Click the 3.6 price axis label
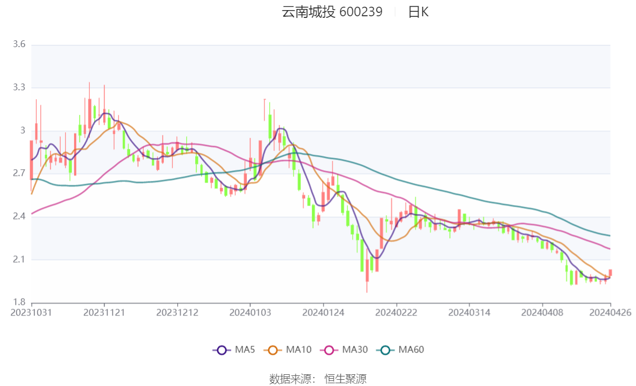Image resolution: width=636 pixels, height=386 pixels. pos(19,44)
